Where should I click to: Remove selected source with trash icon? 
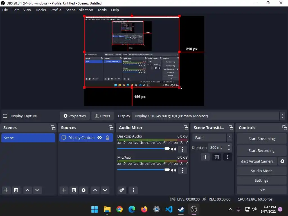74,190
